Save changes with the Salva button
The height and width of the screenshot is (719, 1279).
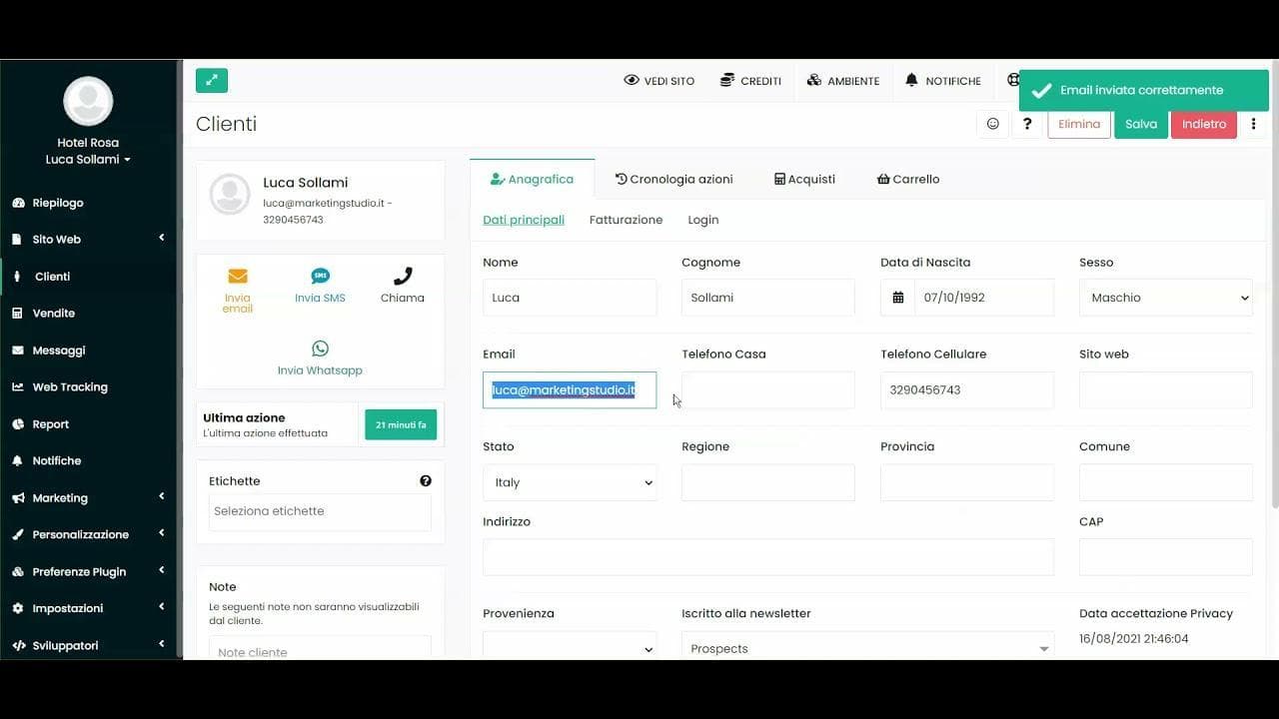[x=1140, y=124]
